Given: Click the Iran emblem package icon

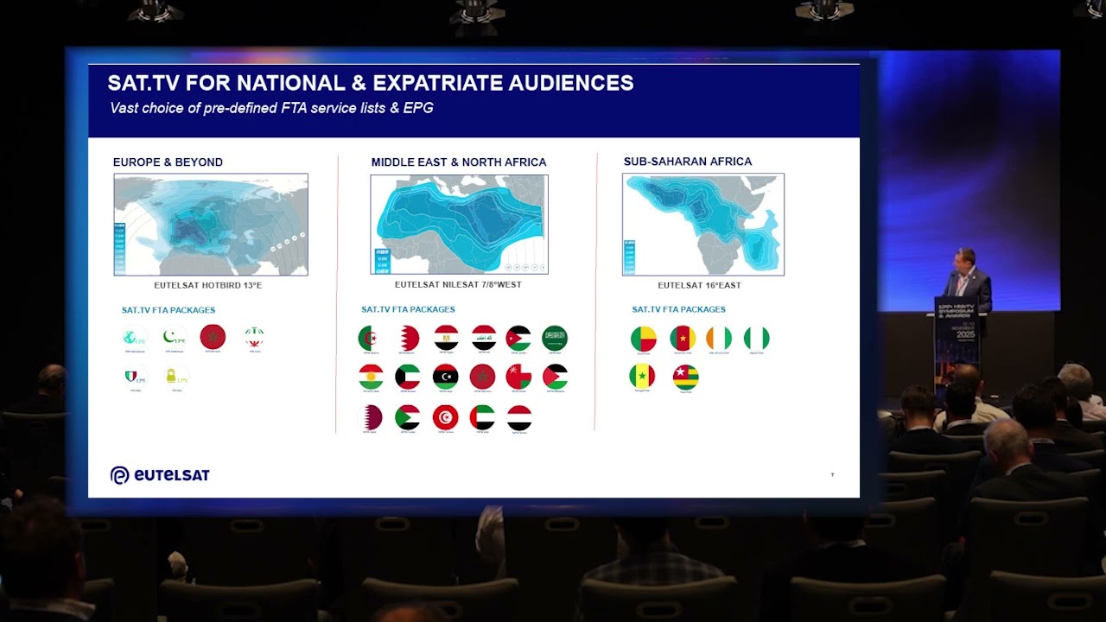Looking at the screenshot, I should click(254, 337).
